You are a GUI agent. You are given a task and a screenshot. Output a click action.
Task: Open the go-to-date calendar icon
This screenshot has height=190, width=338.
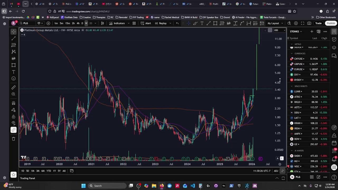[x=71, y=171]
